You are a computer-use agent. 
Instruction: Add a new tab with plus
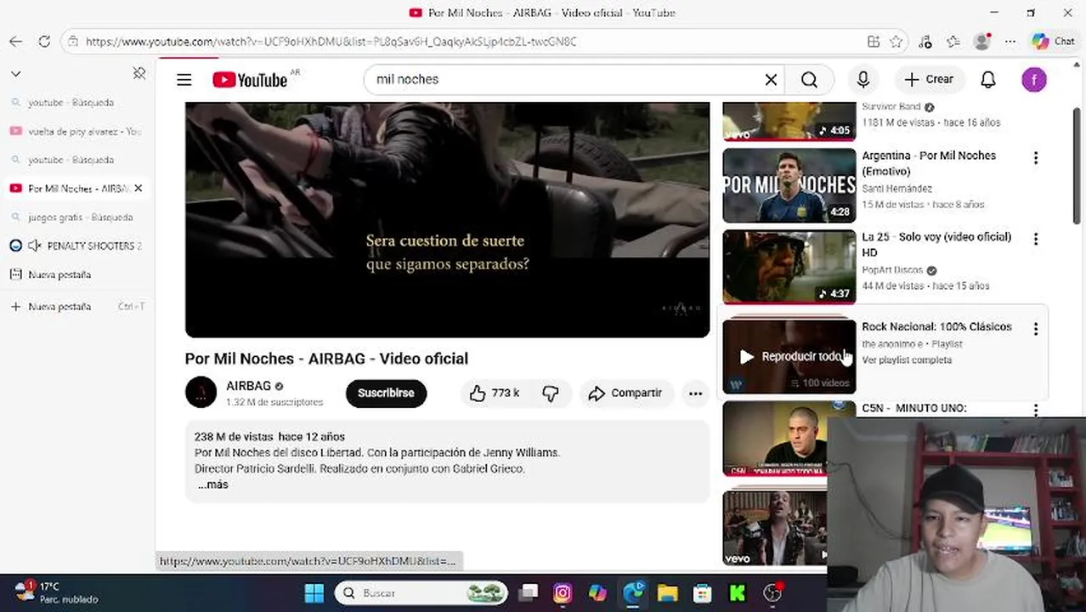[15, 307]
